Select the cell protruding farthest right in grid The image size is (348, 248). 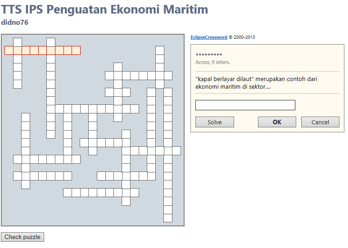(176, 151)
